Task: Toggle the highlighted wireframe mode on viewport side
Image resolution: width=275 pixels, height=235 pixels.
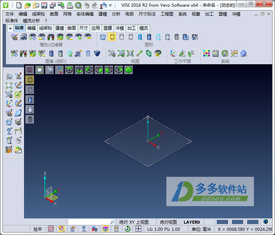Action: coord(30,80)
